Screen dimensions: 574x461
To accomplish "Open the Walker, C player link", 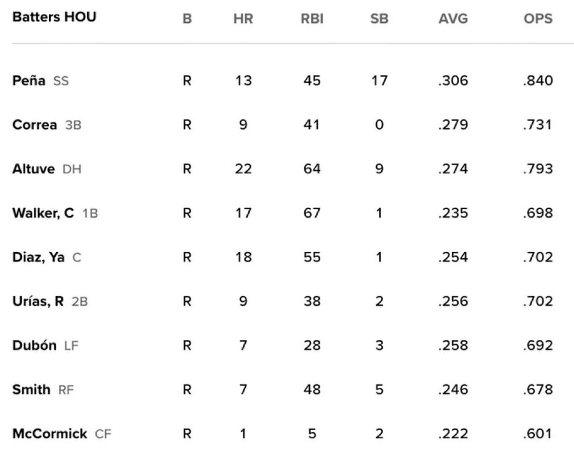I will click(43, 213).
